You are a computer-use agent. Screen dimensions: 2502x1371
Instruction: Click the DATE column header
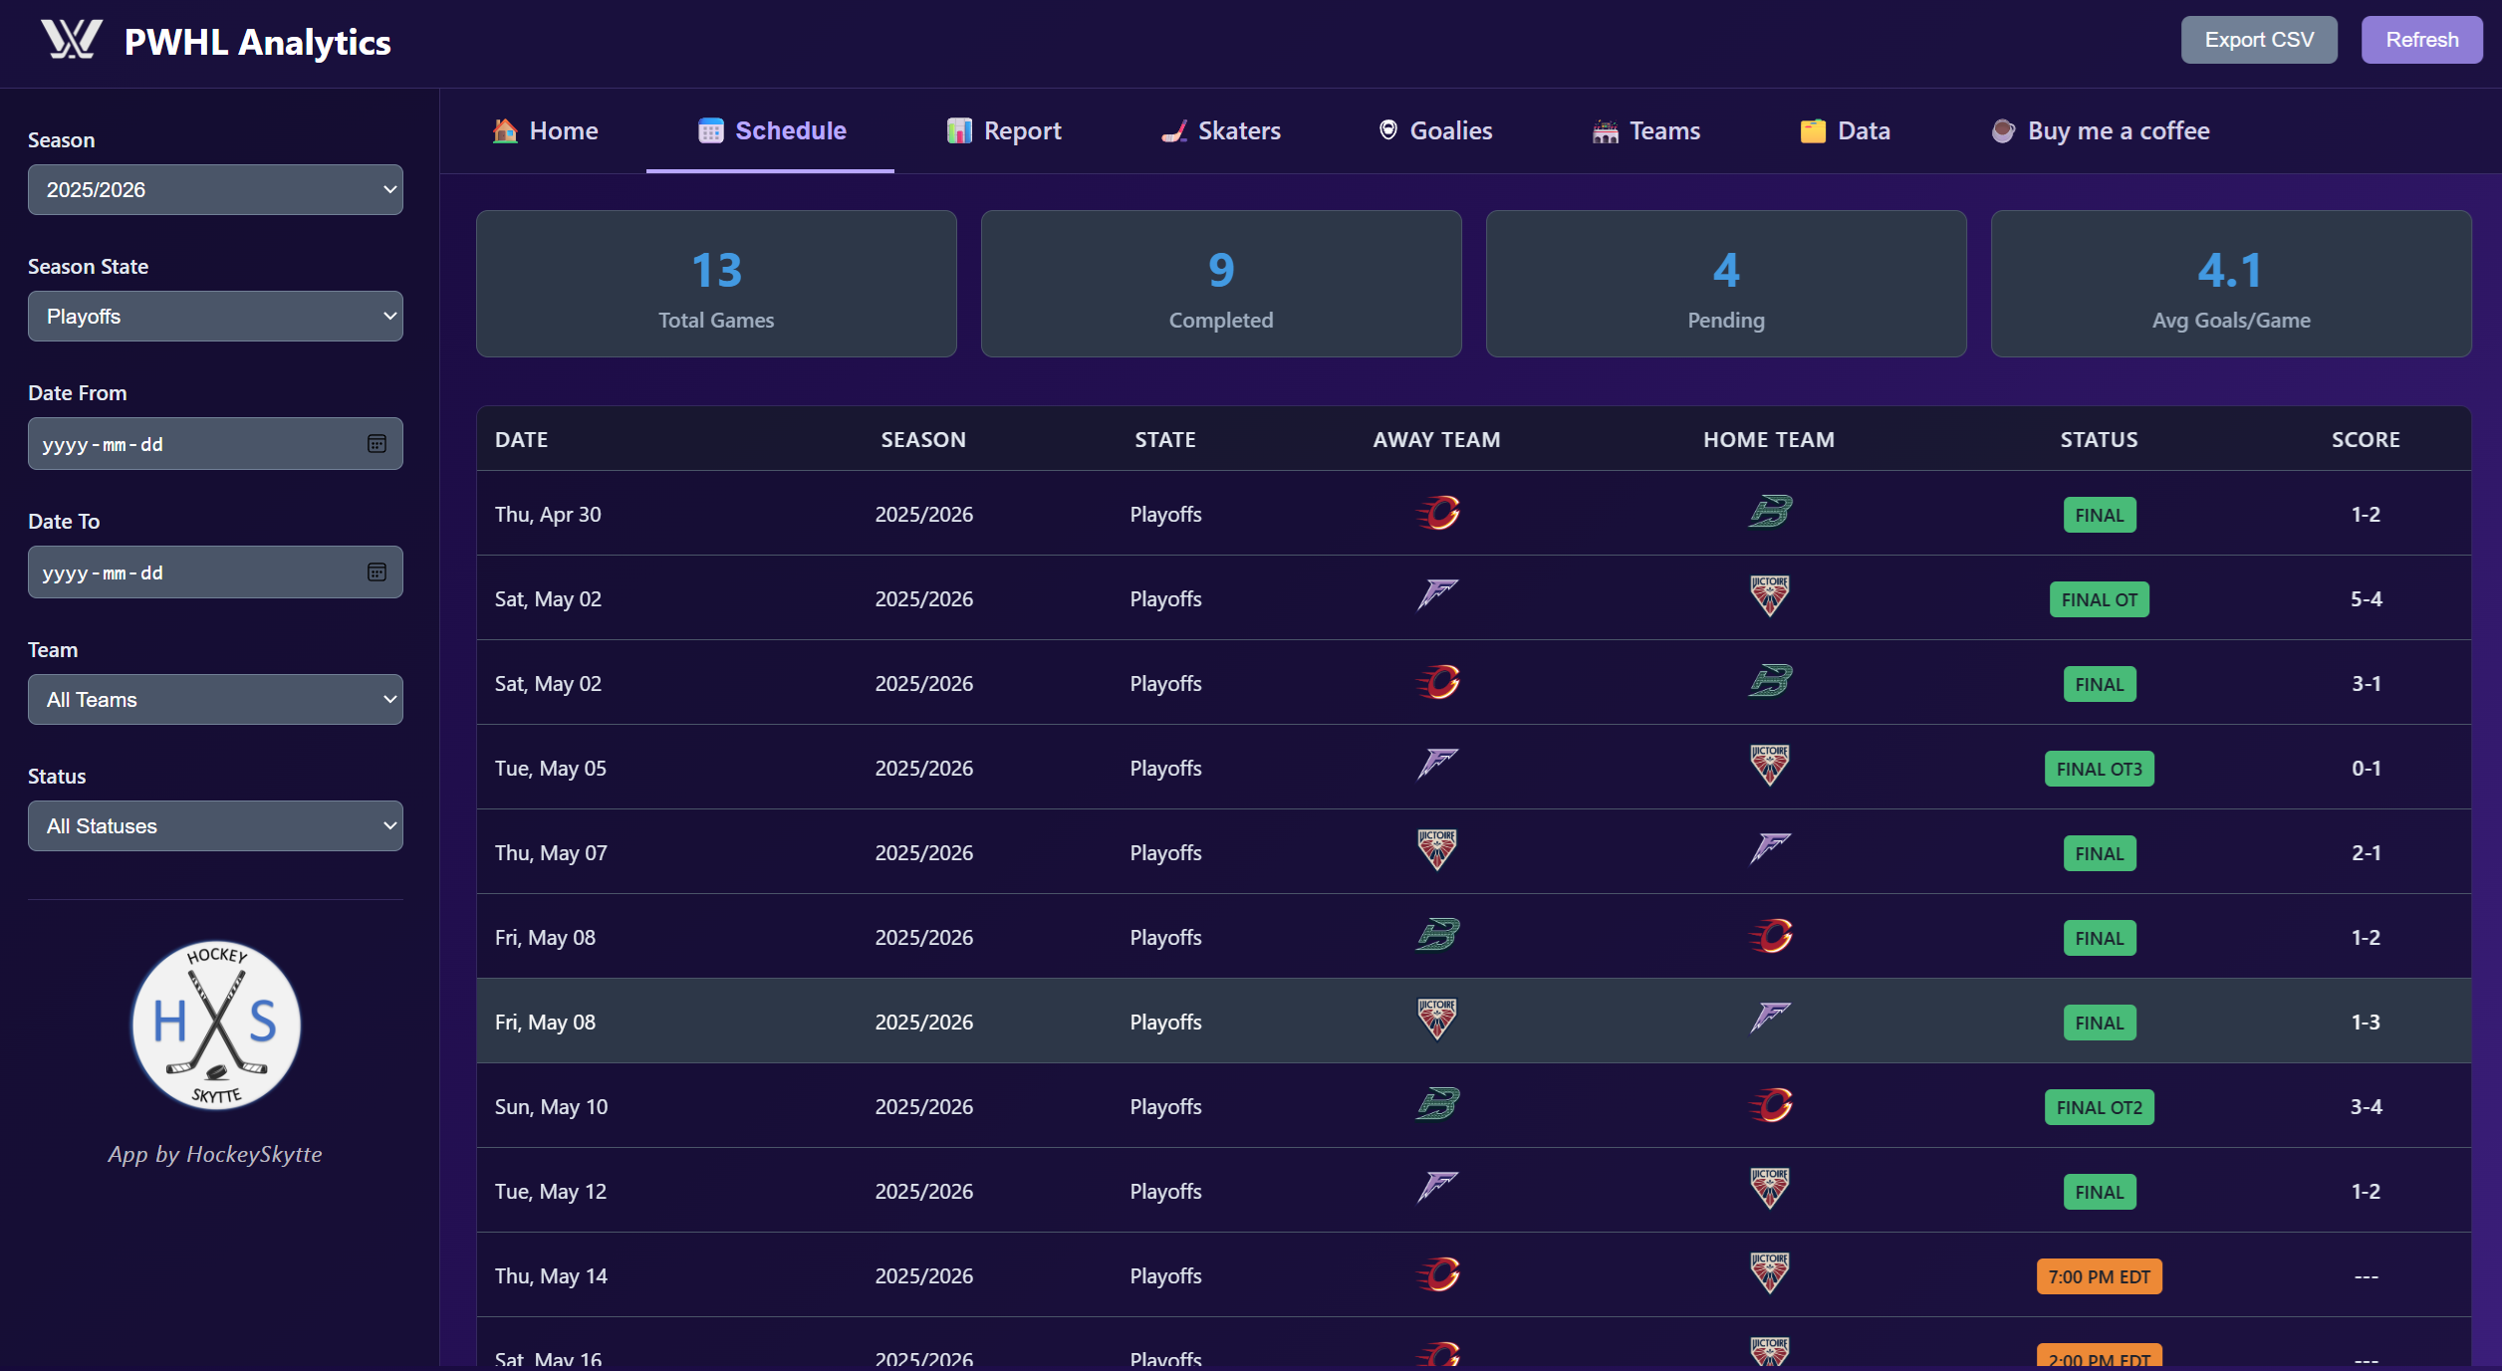pos(522,439)
